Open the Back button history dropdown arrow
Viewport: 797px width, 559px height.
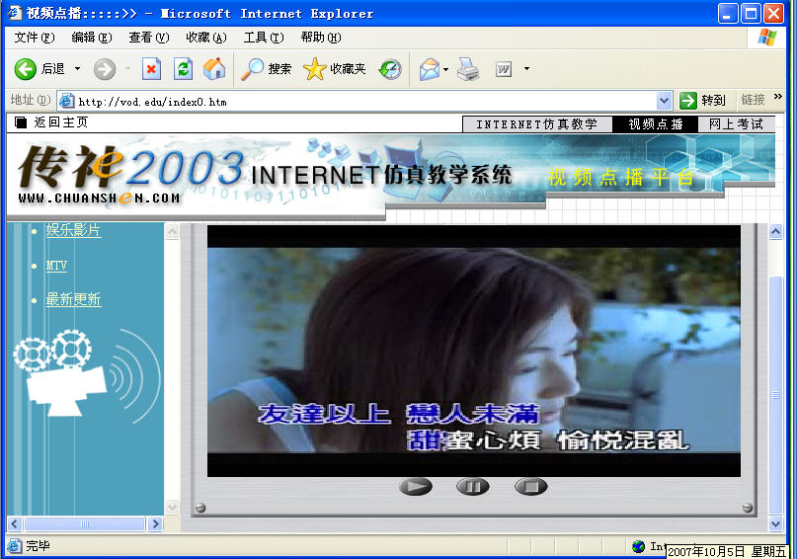point(78,69)
